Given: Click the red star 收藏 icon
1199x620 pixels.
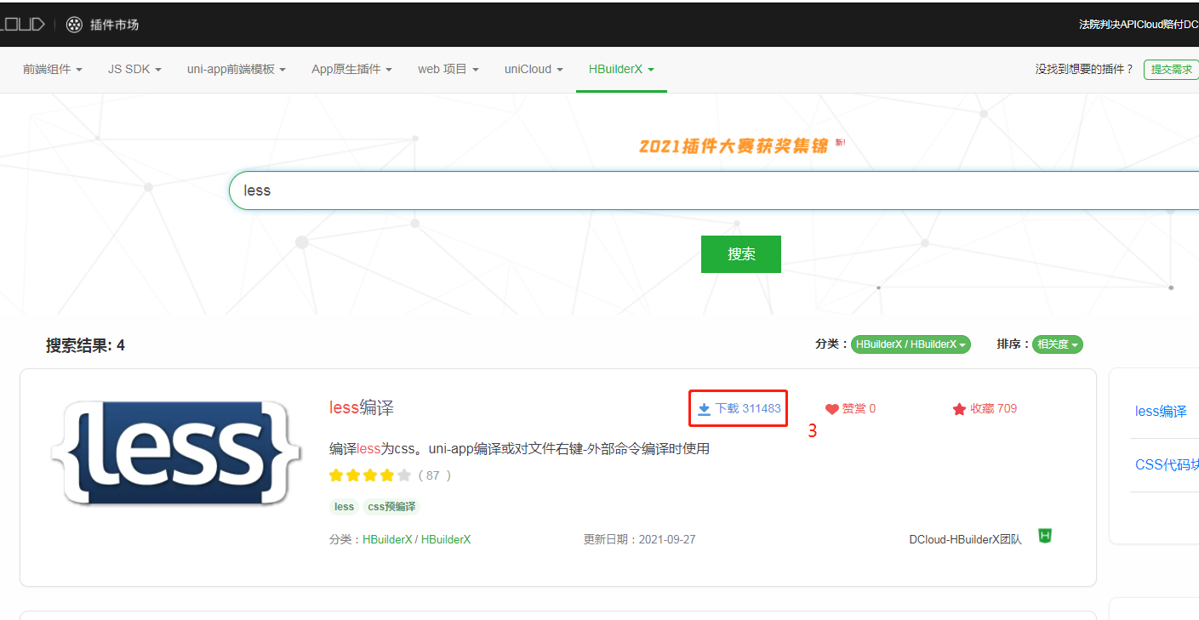Looking at the screenshot, I should click(x=960, y=408).
